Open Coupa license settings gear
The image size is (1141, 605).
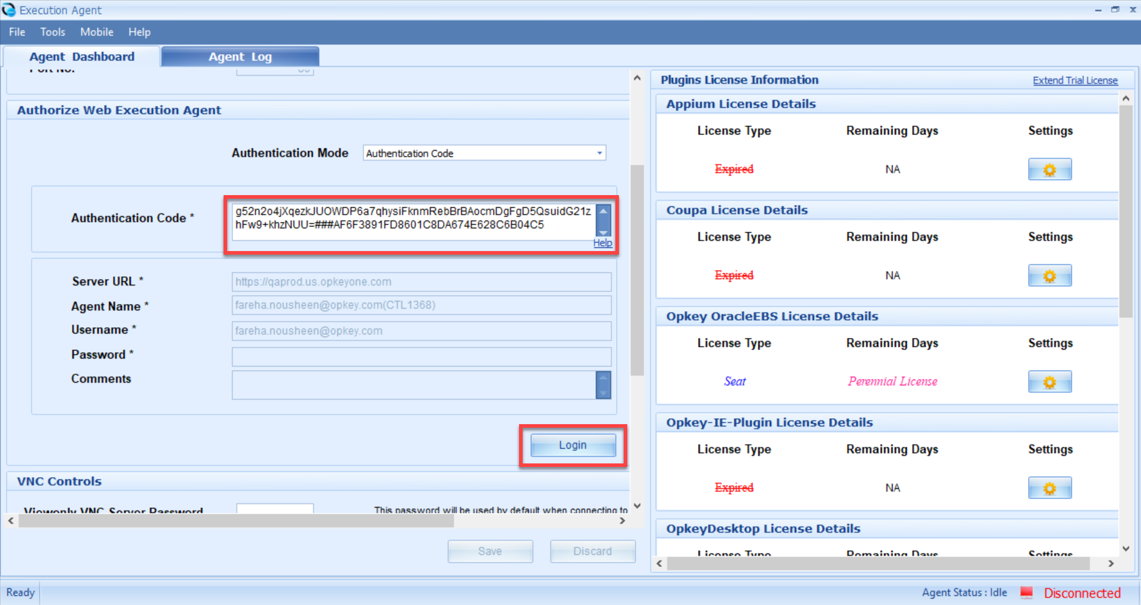tap(1049, 275)
